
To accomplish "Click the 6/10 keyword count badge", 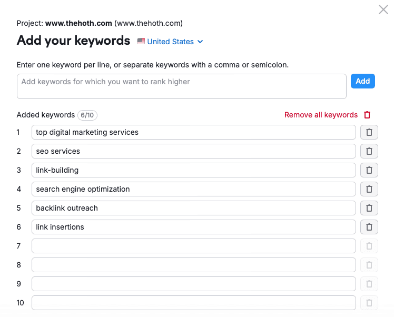I will coord(87,115).
